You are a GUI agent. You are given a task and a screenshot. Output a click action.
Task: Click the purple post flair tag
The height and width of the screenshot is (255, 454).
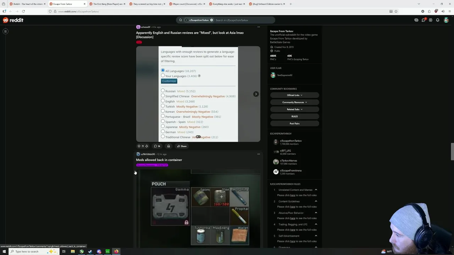[x=152, y=165]
